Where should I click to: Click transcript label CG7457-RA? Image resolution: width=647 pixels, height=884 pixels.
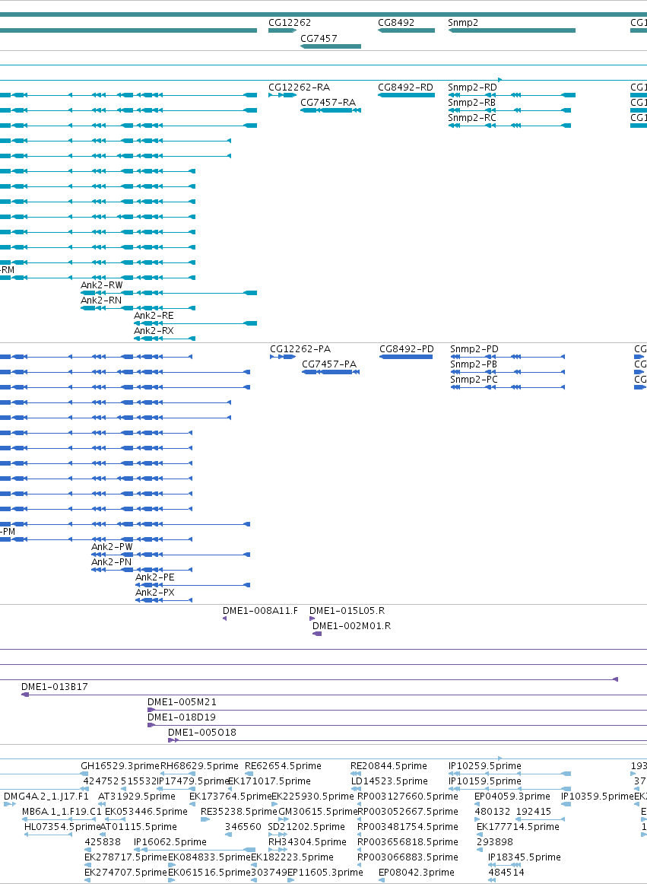coord(328,103)
